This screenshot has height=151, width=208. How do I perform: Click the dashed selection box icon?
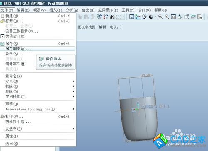point(119,17)
